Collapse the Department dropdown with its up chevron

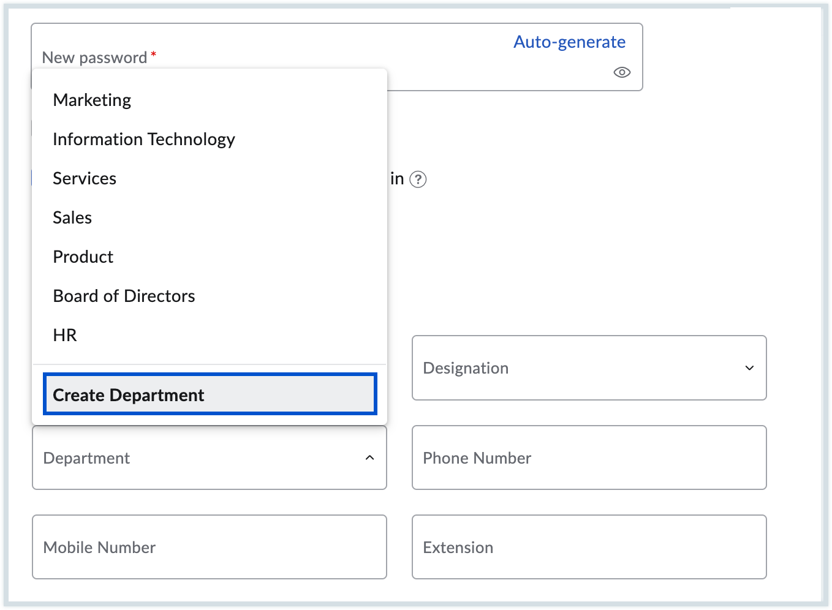(x=369, y=457)
